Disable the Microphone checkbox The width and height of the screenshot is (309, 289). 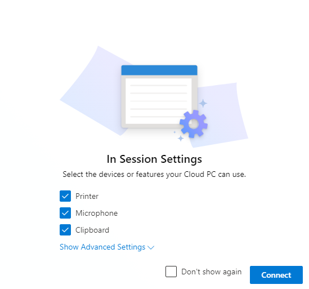(65, 213)
